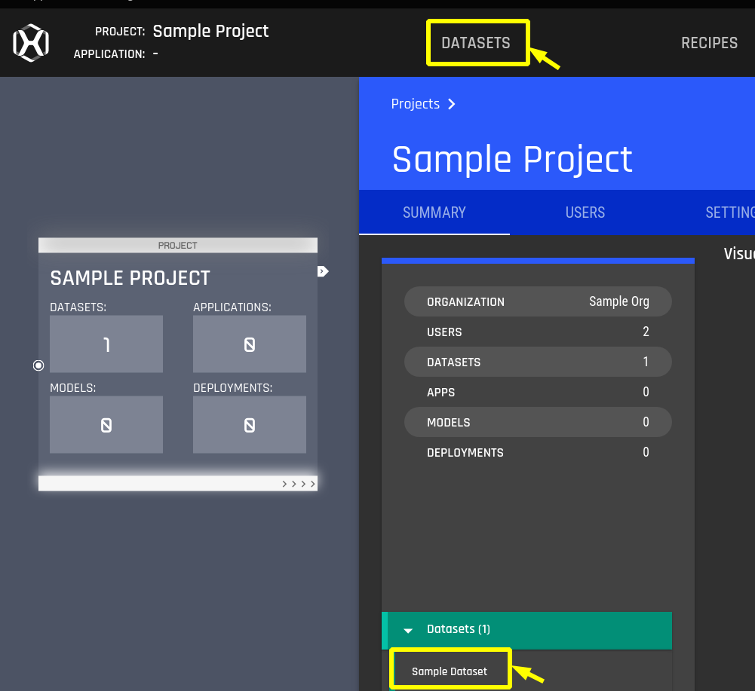
Task: Select the Datasets count tile on the project node
Action: click(106, 344)
